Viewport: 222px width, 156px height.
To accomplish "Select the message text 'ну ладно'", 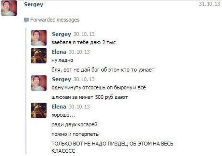I will click(x=63, y=60).
